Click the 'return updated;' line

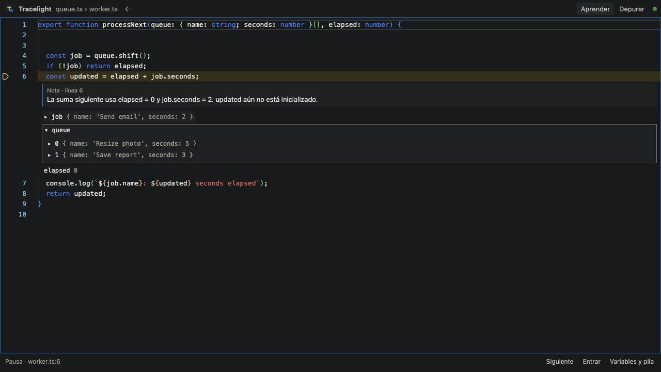pyautogui.click(x=76, y=194)
